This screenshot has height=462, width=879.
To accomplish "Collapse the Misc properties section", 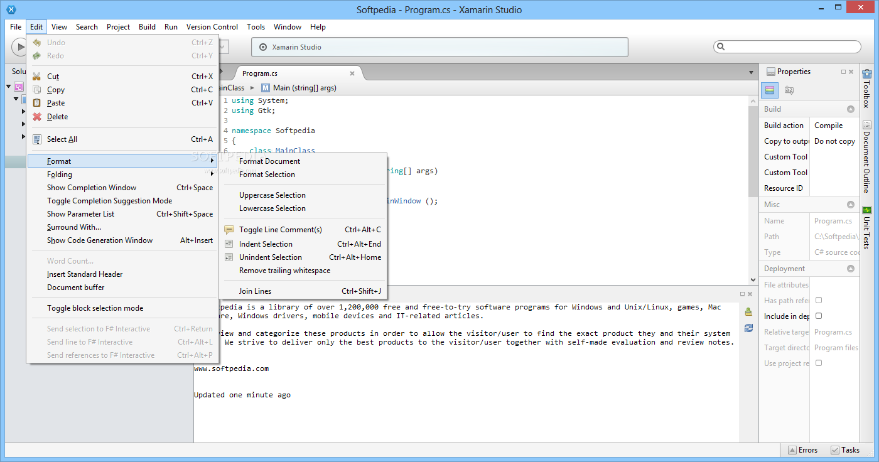I will point(851,205).
